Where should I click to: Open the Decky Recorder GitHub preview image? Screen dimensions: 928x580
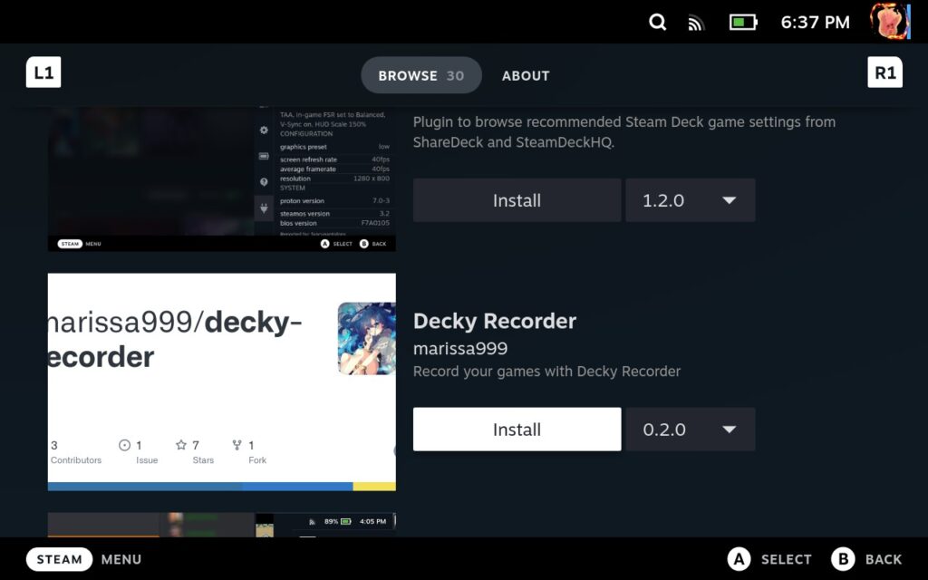pos(221,382)
